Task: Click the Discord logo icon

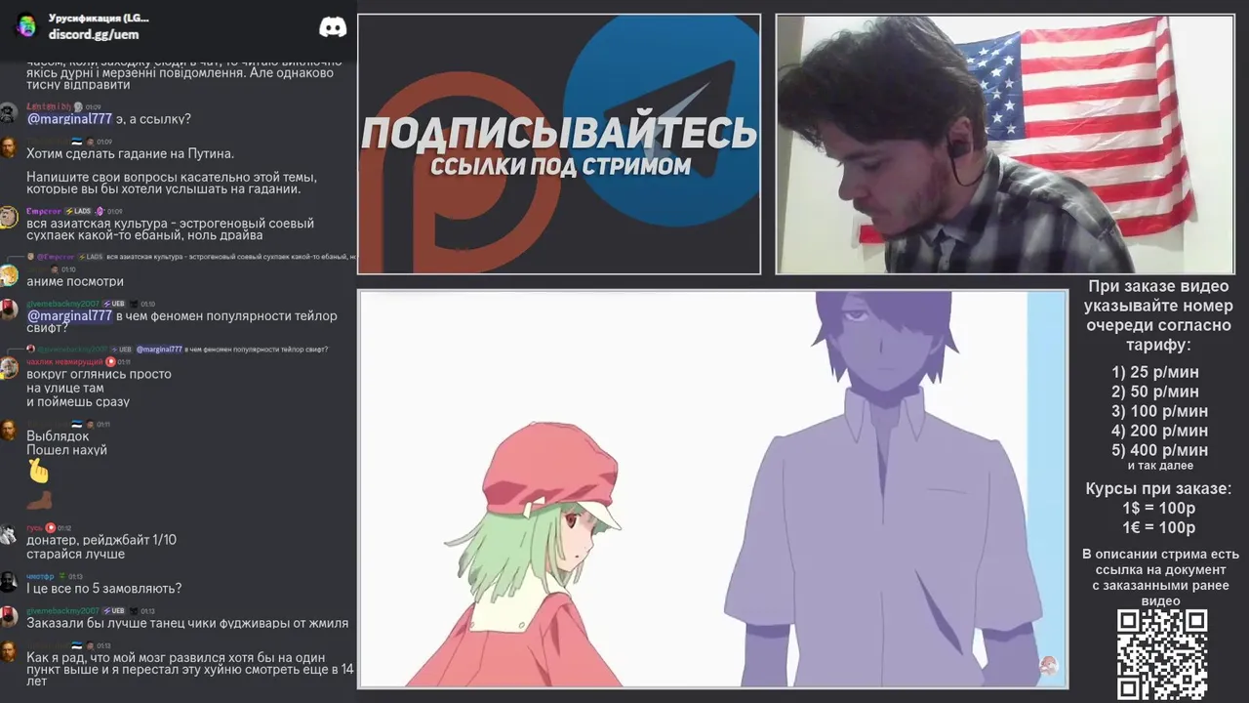Action: pos(333,26)
